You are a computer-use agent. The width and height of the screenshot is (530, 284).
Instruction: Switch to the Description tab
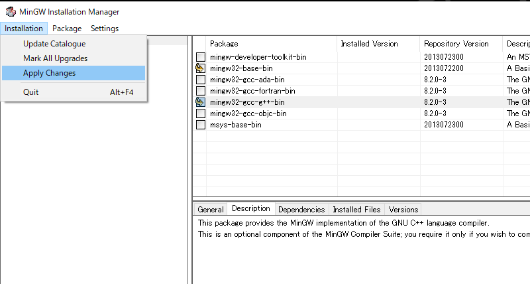(251, 208)
